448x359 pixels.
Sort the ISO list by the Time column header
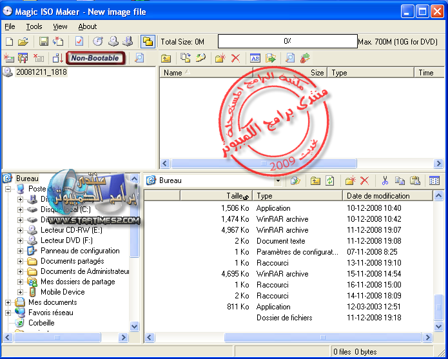429,73
